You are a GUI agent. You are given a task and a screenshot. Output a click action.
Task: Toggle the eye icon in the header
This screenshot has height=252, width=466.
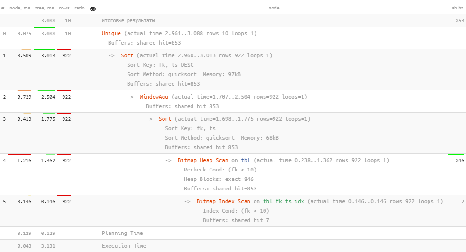point(93,8)
